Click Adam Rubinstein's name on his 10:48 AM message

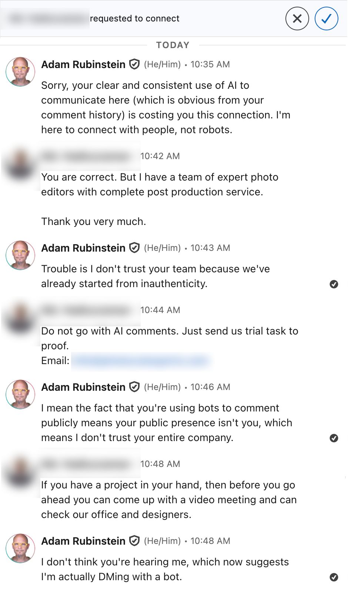83,541
